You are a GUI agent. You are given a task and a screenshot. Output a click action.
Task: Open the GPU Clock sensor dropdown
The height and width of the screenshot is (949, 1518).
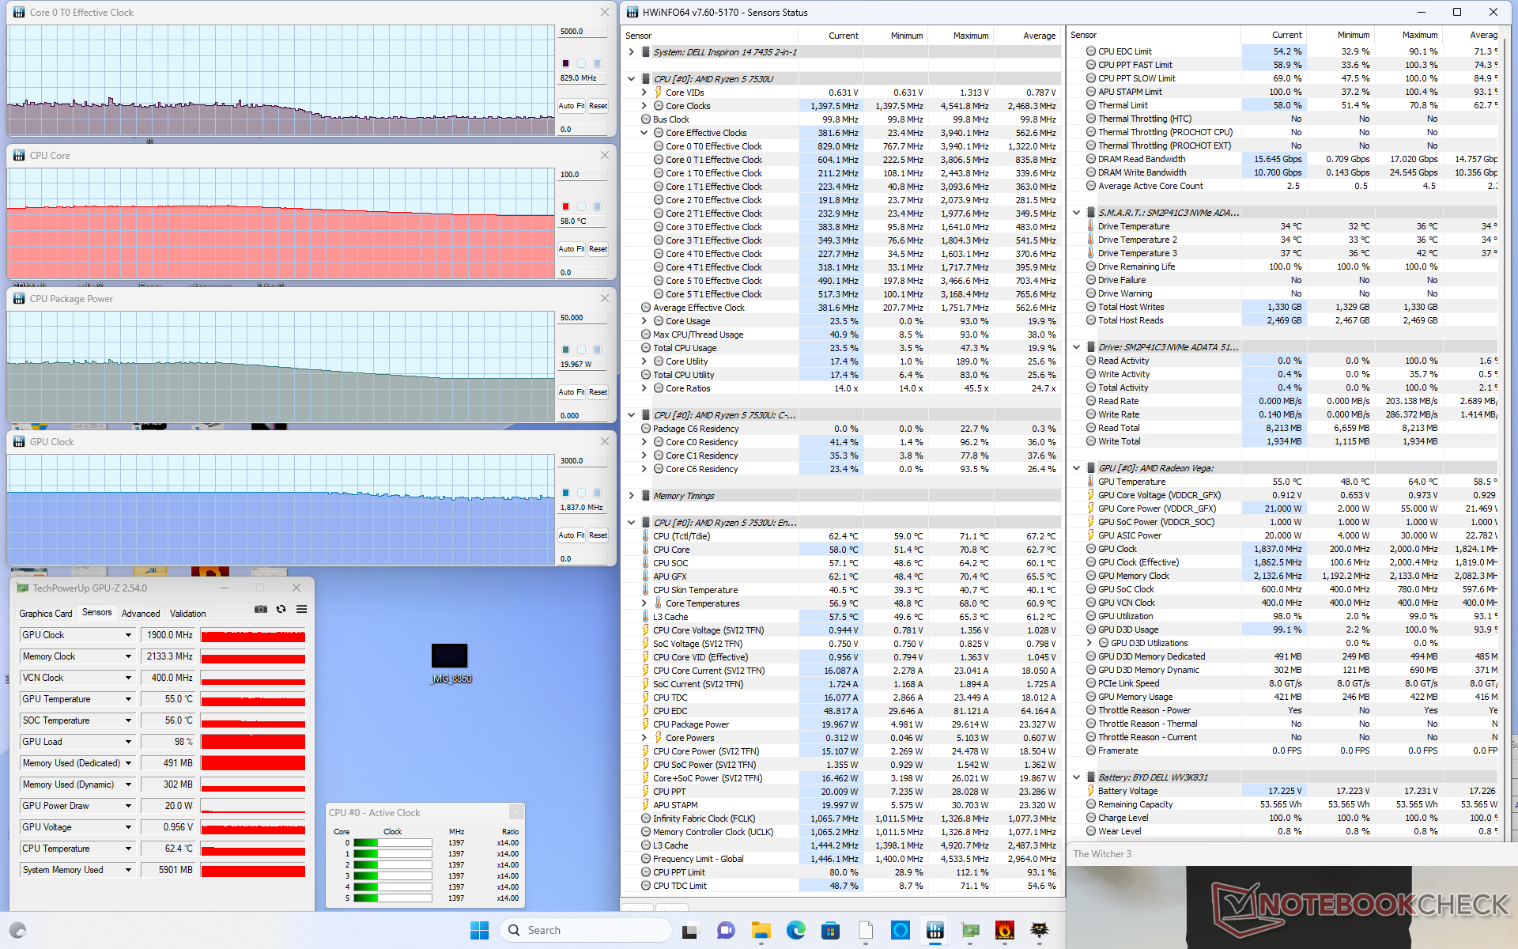pos(128,635)
